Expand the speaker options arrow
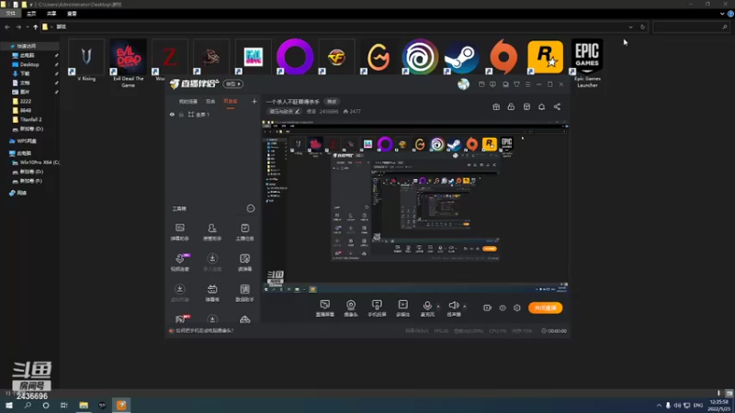Image resolution: width=735 pixels, height=413 pixels. (x=465, y=307)
